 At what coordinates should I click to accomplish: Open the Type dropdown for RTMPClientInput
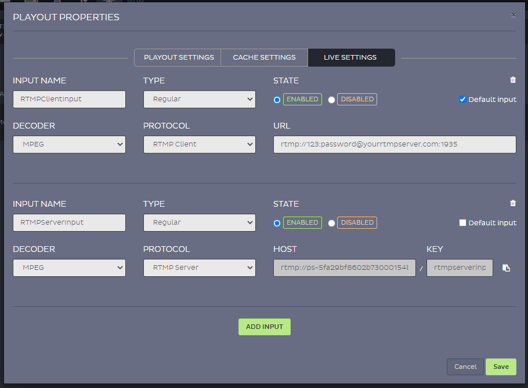coord(199,99)
